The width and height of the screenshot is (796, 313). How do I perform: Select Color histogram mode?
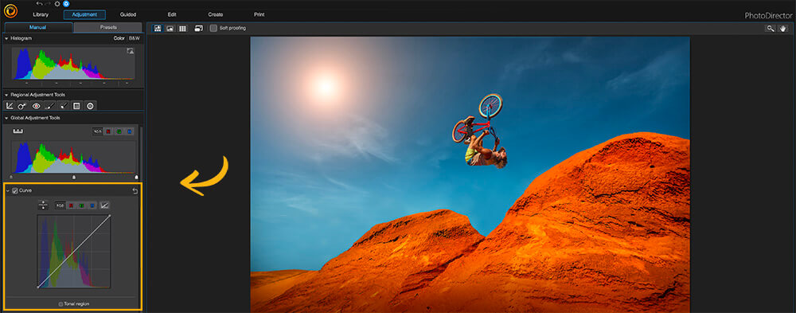pyautogui.click(x=119, y=38)
